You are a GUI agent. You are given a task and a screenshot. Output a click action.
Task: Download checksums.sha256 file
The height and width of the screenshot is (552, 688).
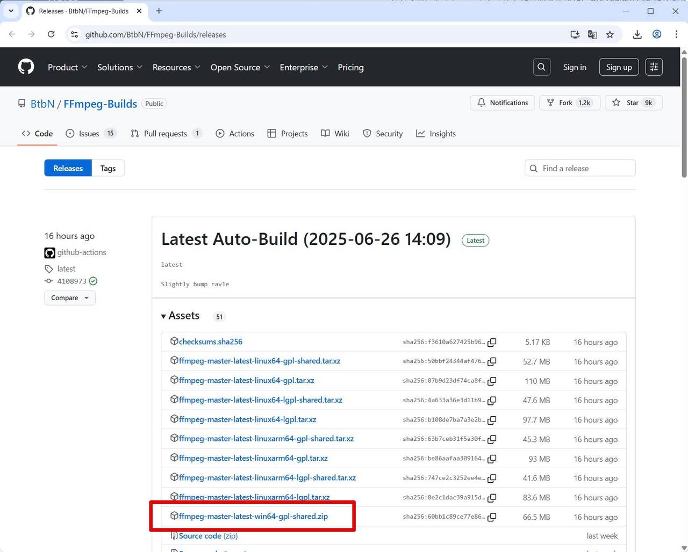pyautogui.click(x=211, y=342)
